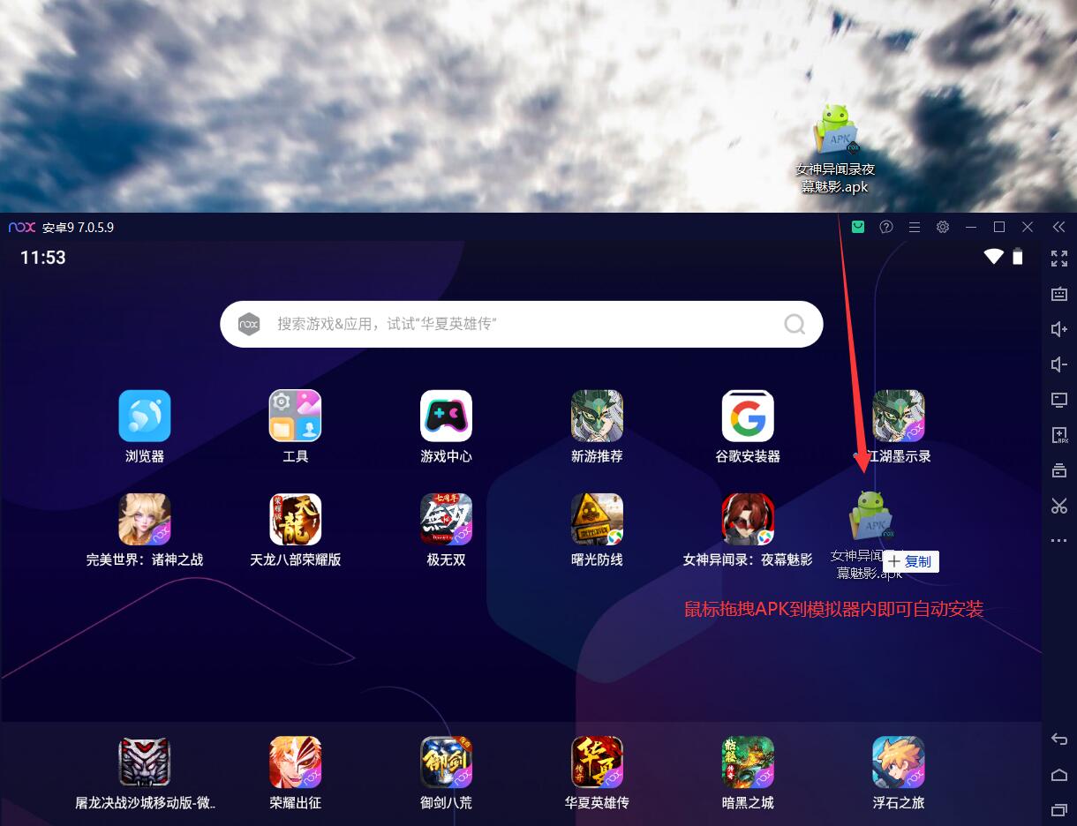Launch 浮石之旅 from the dock
The image size is (1077, 826).
(899, 762)
